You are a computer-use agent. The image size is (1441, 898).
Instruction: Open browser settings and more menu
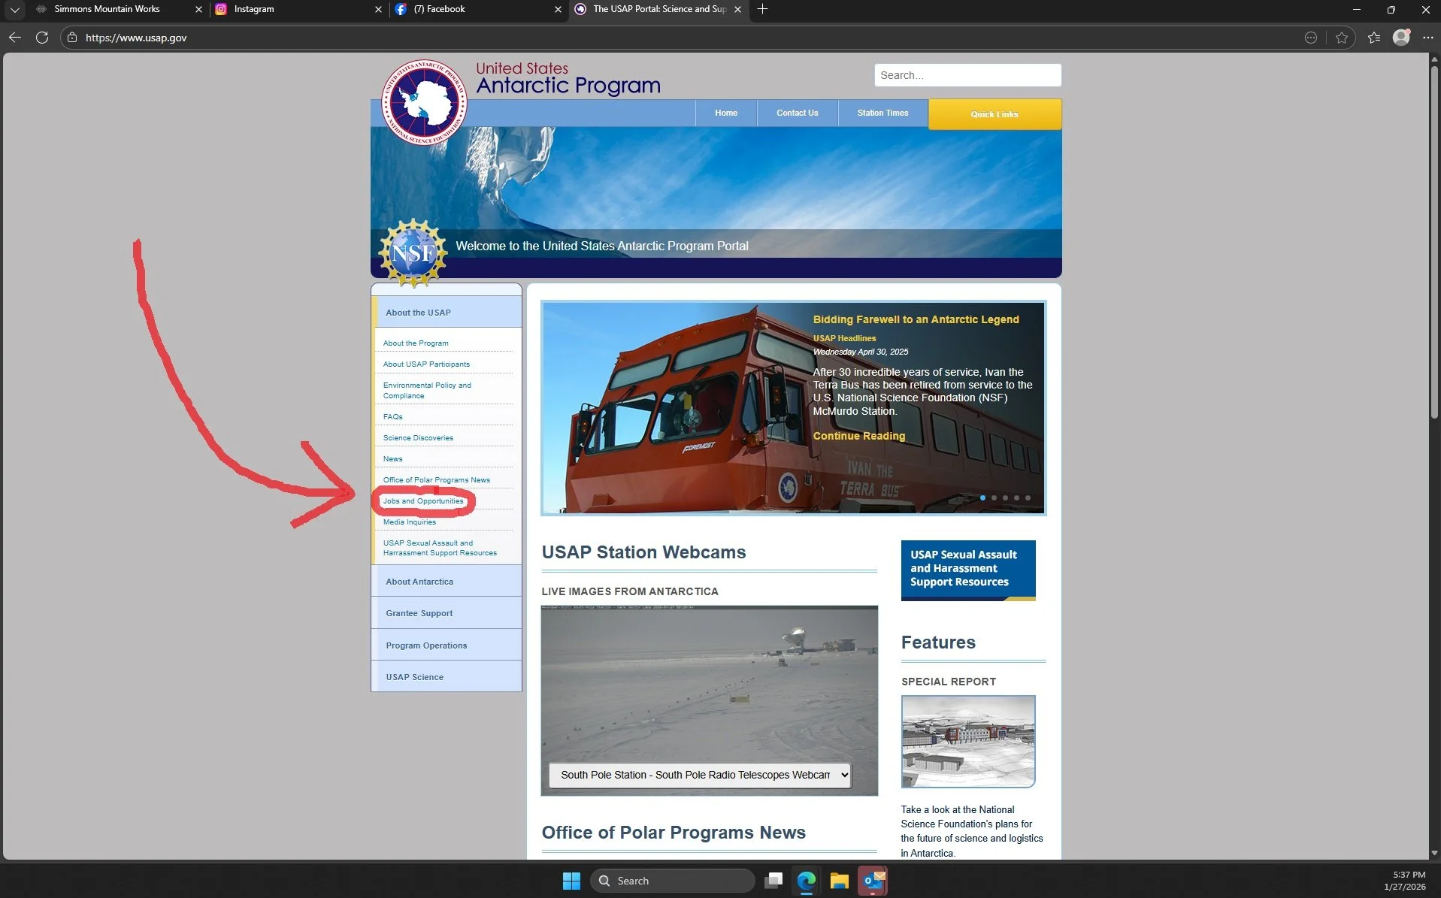click(x=1427, y=38)
